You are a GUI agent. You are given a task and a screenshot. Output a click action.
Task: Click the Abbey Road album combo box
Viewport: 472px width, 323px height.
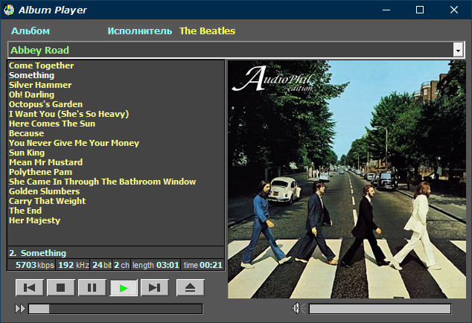(236, 50)
